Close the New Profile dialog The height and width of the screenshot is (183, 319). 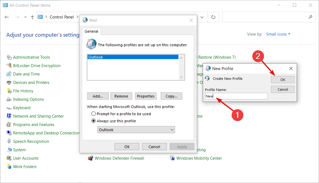pyautogui.click(x=291, y=69)
